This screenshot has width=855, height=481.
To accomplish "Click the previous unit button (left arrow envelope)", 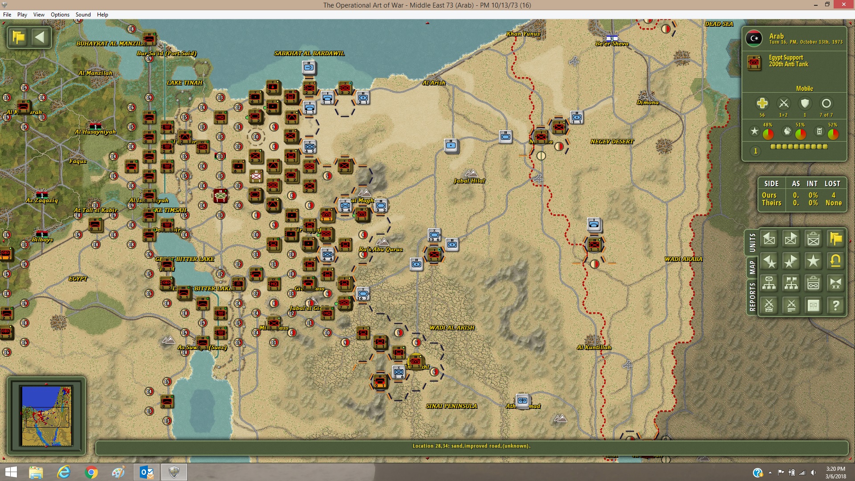I will pyautogui.click(x=769, y=239).
